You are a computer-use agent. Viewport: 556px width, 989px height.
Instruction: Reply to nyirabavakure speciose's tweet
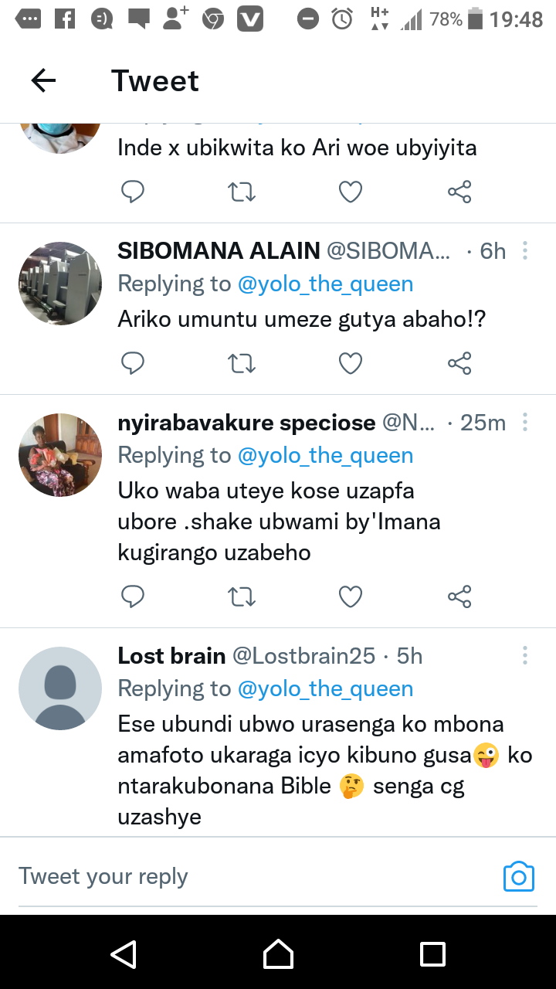(133, 596)
